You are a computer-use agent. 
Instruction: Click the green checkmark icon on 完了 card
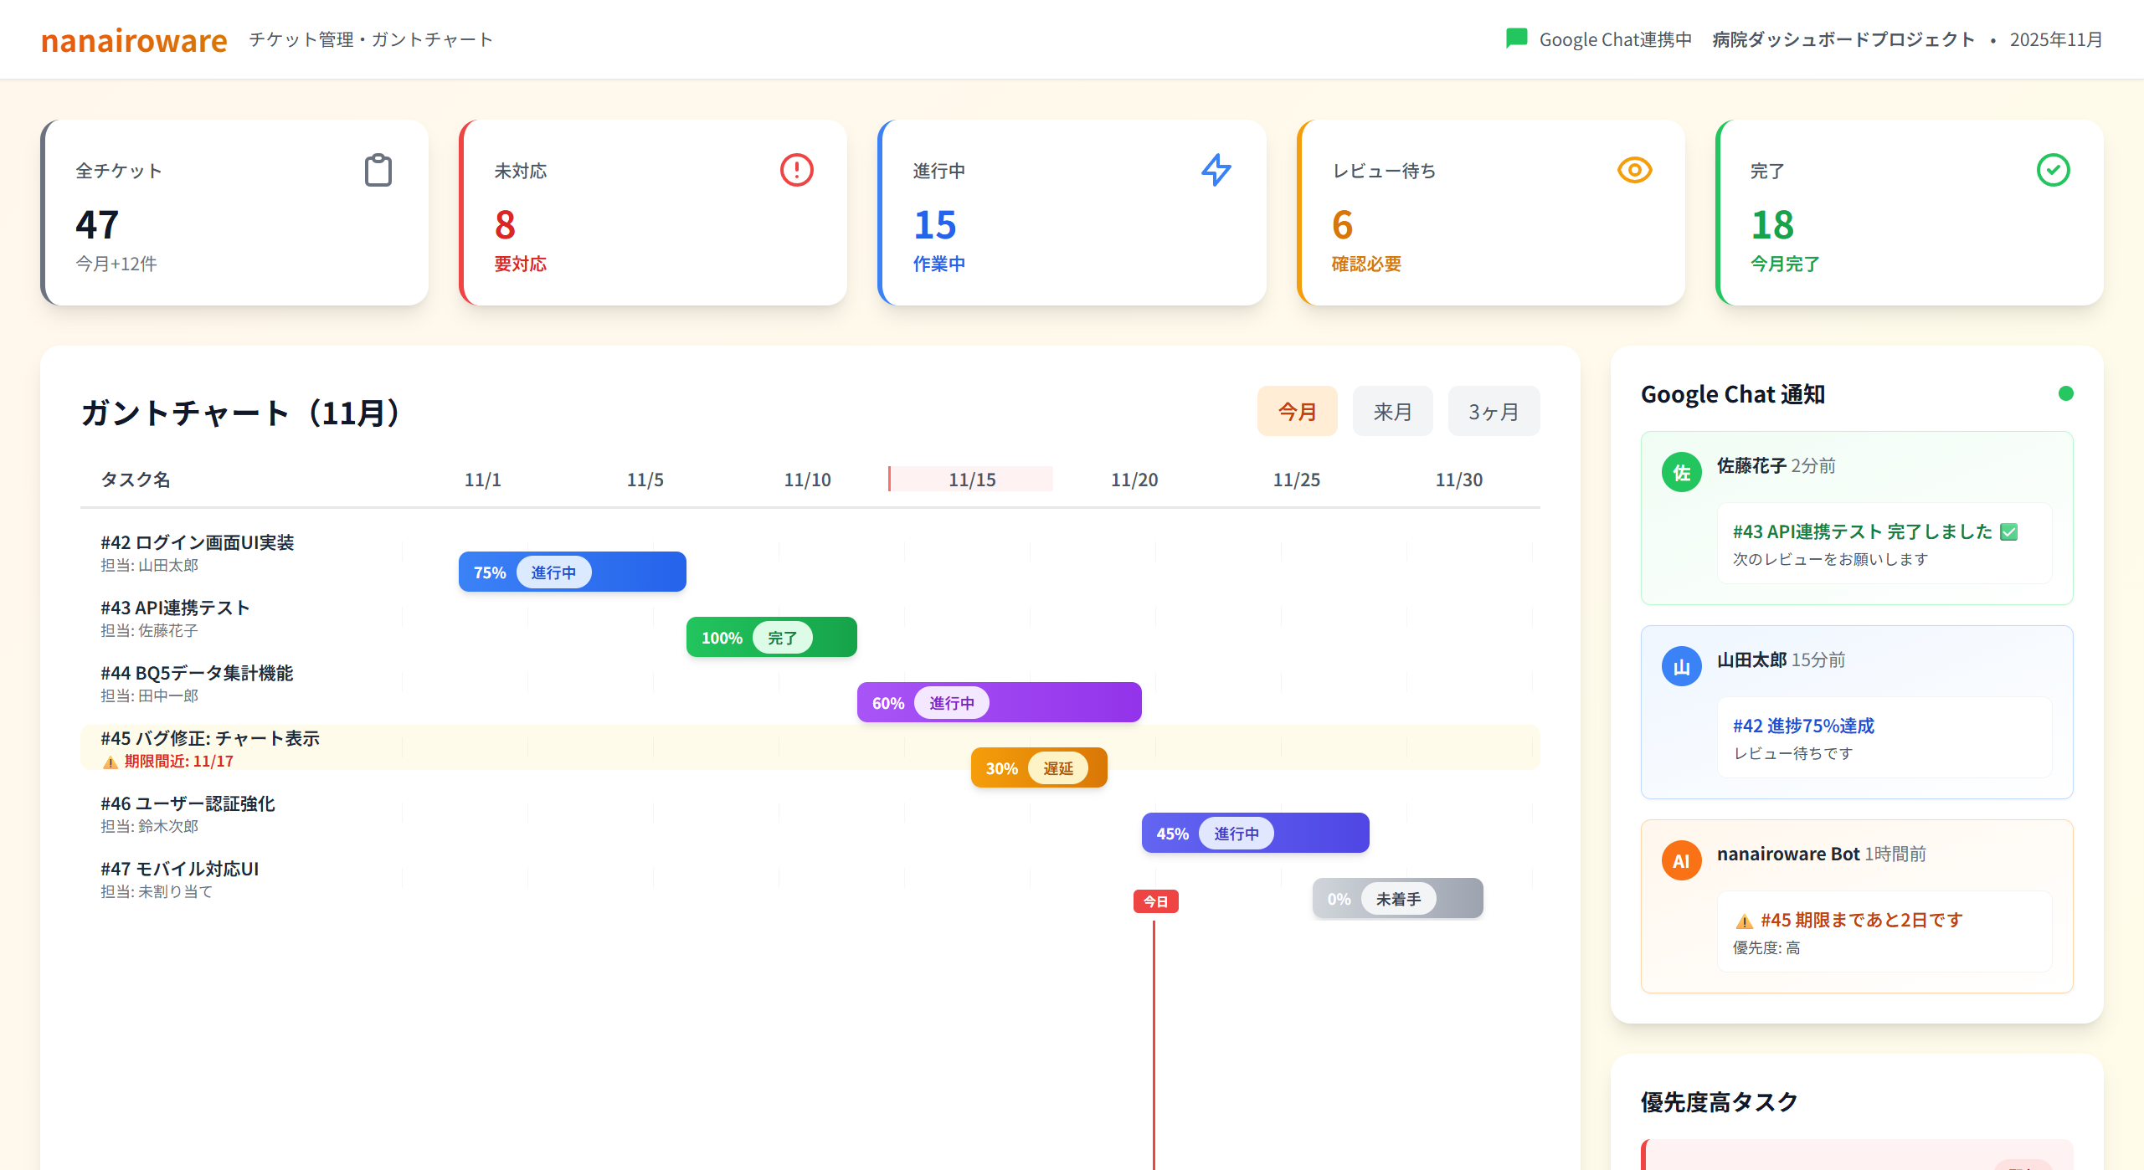tap(2053, 170)
